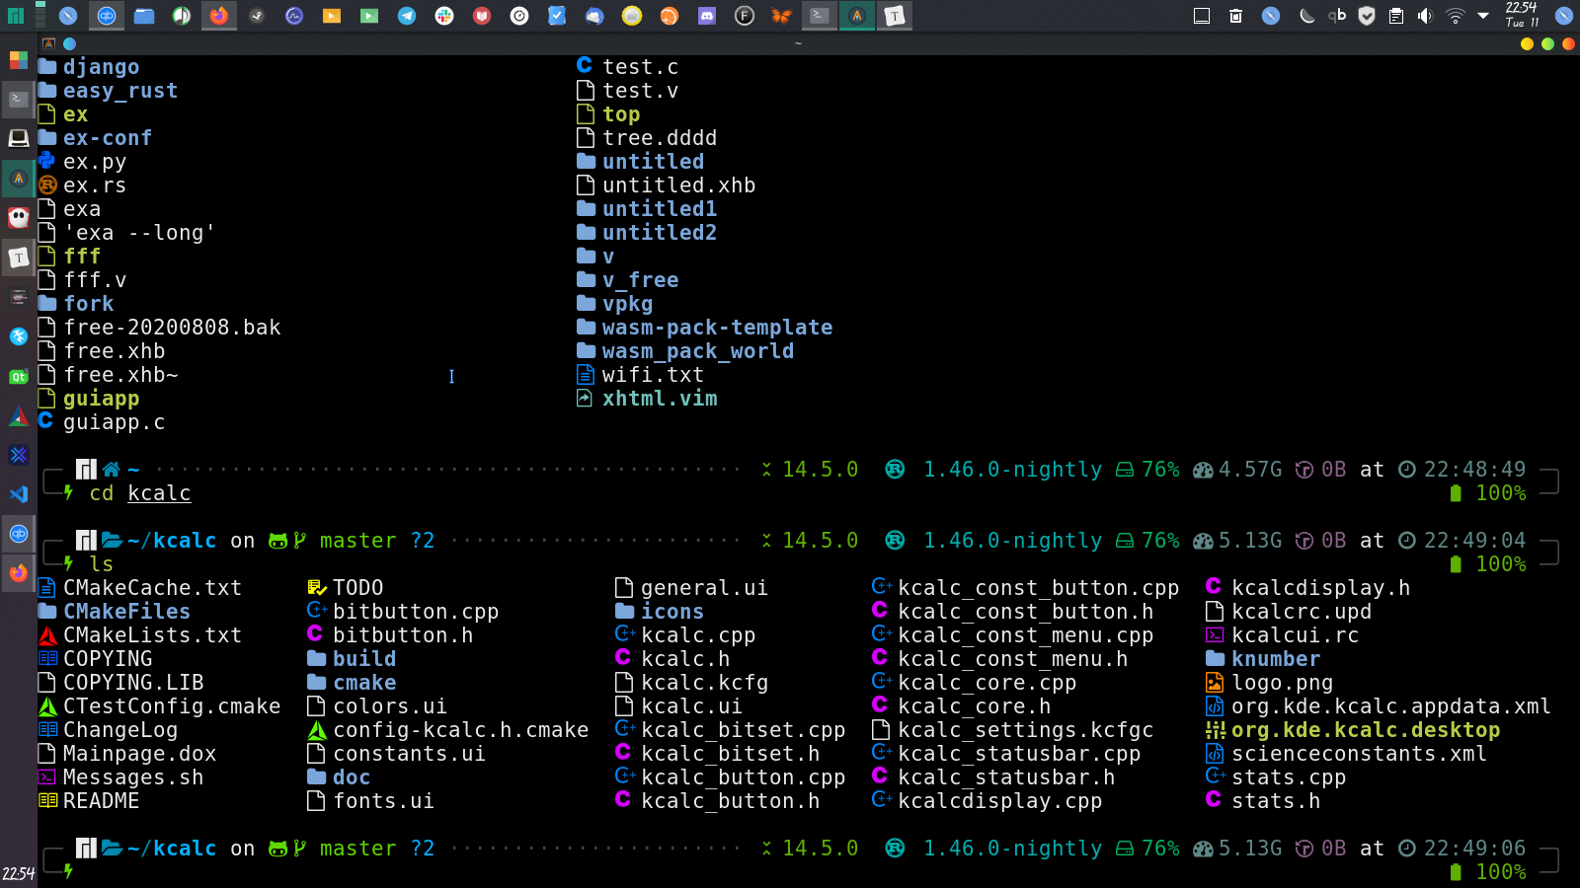Toggle the Wi-Fi network icon
Screen dimensions: 1580x888
[1455, 16]
